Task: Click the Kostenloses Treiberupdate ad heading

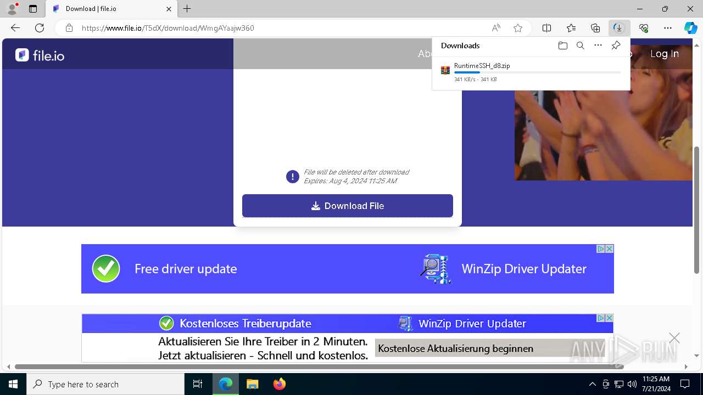Action: pyautogui.click(x=246, y=324)
